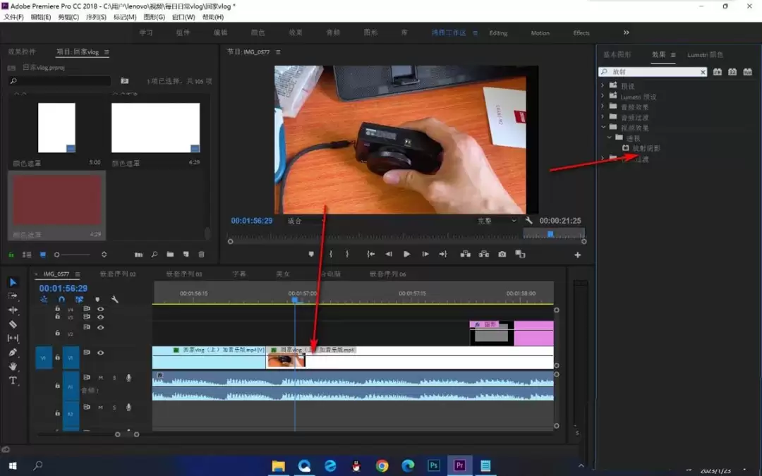Collapse the video effects folder
Viewport: 762px width, 476px height.
pos(603,127)
